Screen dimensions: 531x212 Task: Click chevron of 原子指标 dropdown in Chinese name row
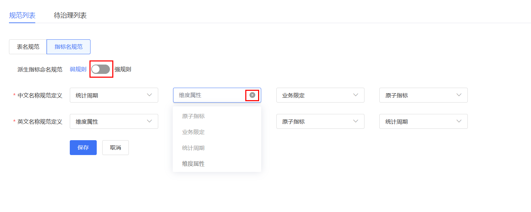coord(459,95)
